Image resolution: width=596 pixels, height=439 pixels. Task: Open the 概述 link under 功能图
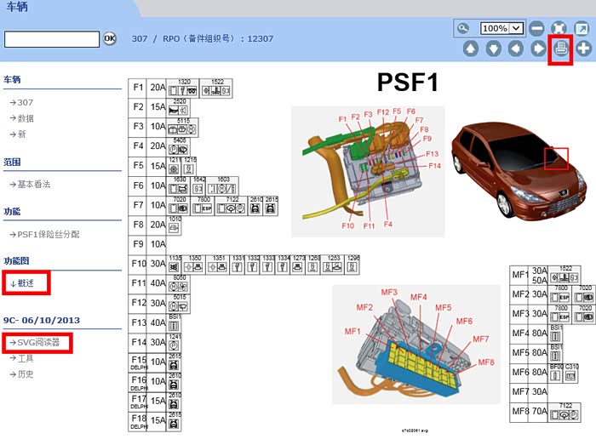tap(26, 283)
